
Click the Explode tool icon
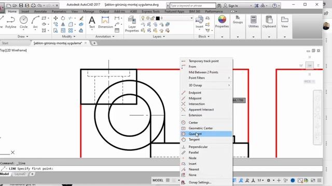[x=81, y=24]
